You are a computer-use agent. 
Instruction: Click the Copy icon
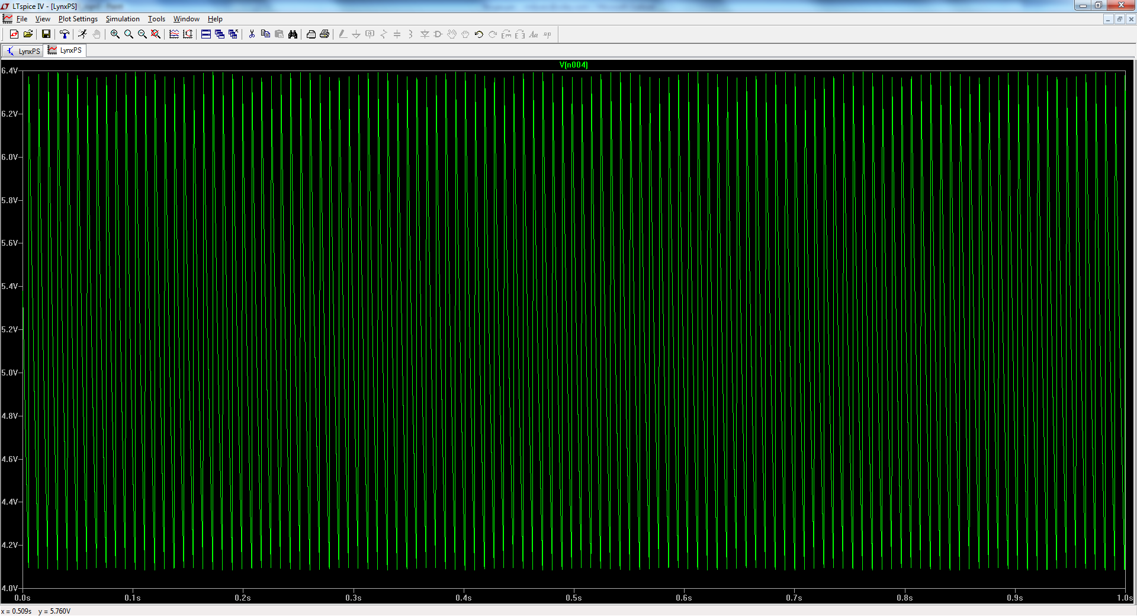[x=265, y=34]
